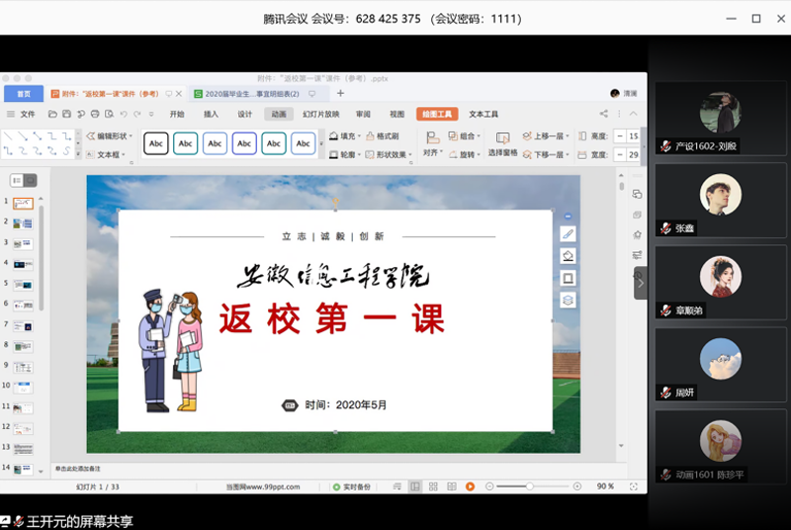Adjust the zoom slider in status bar

530,486
